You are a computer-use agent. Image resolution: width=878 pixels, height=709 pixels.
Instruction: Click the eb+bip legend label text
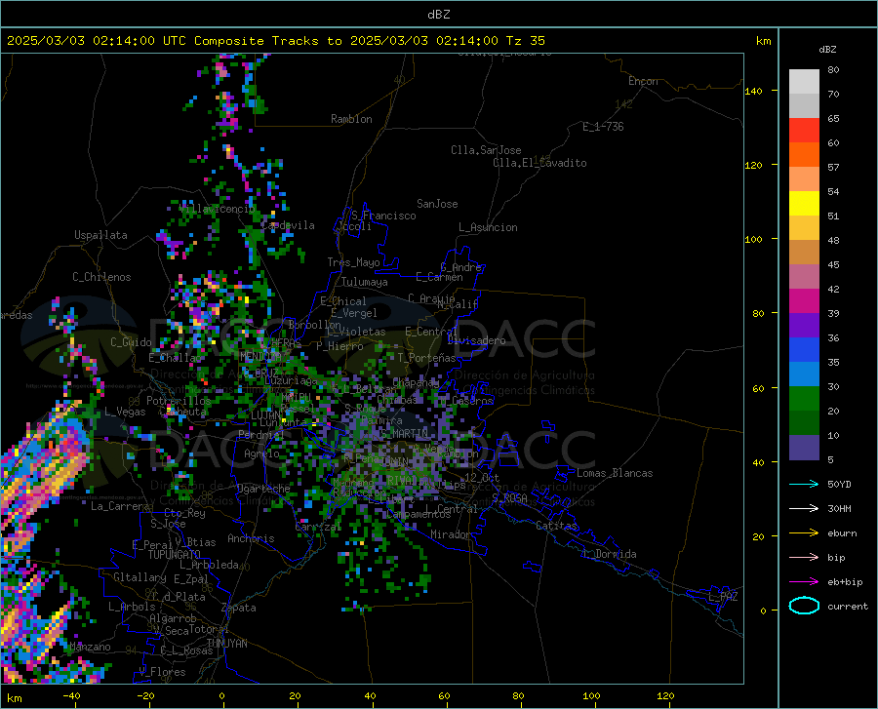845,582
